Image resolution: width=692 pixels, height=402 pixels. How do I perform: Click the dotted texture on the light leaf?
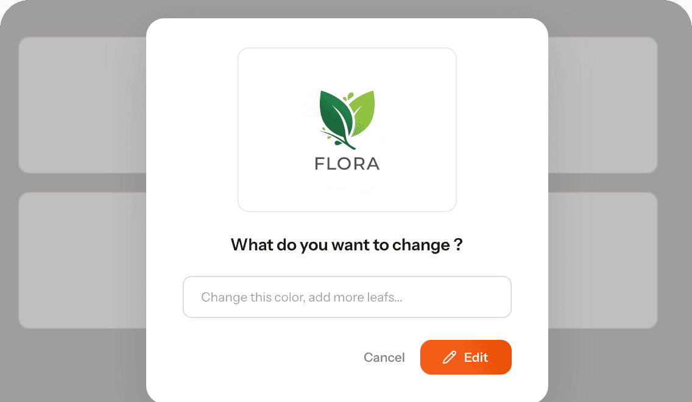(x=358, y=128)
